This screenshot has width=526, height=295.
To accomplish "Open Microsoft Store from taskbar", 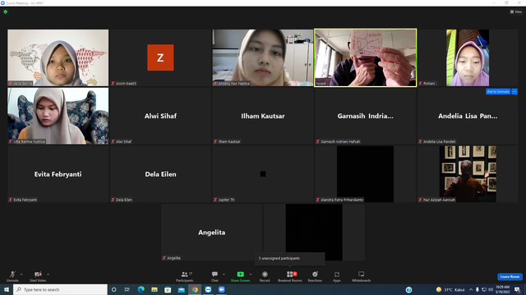I will point(168,289).
